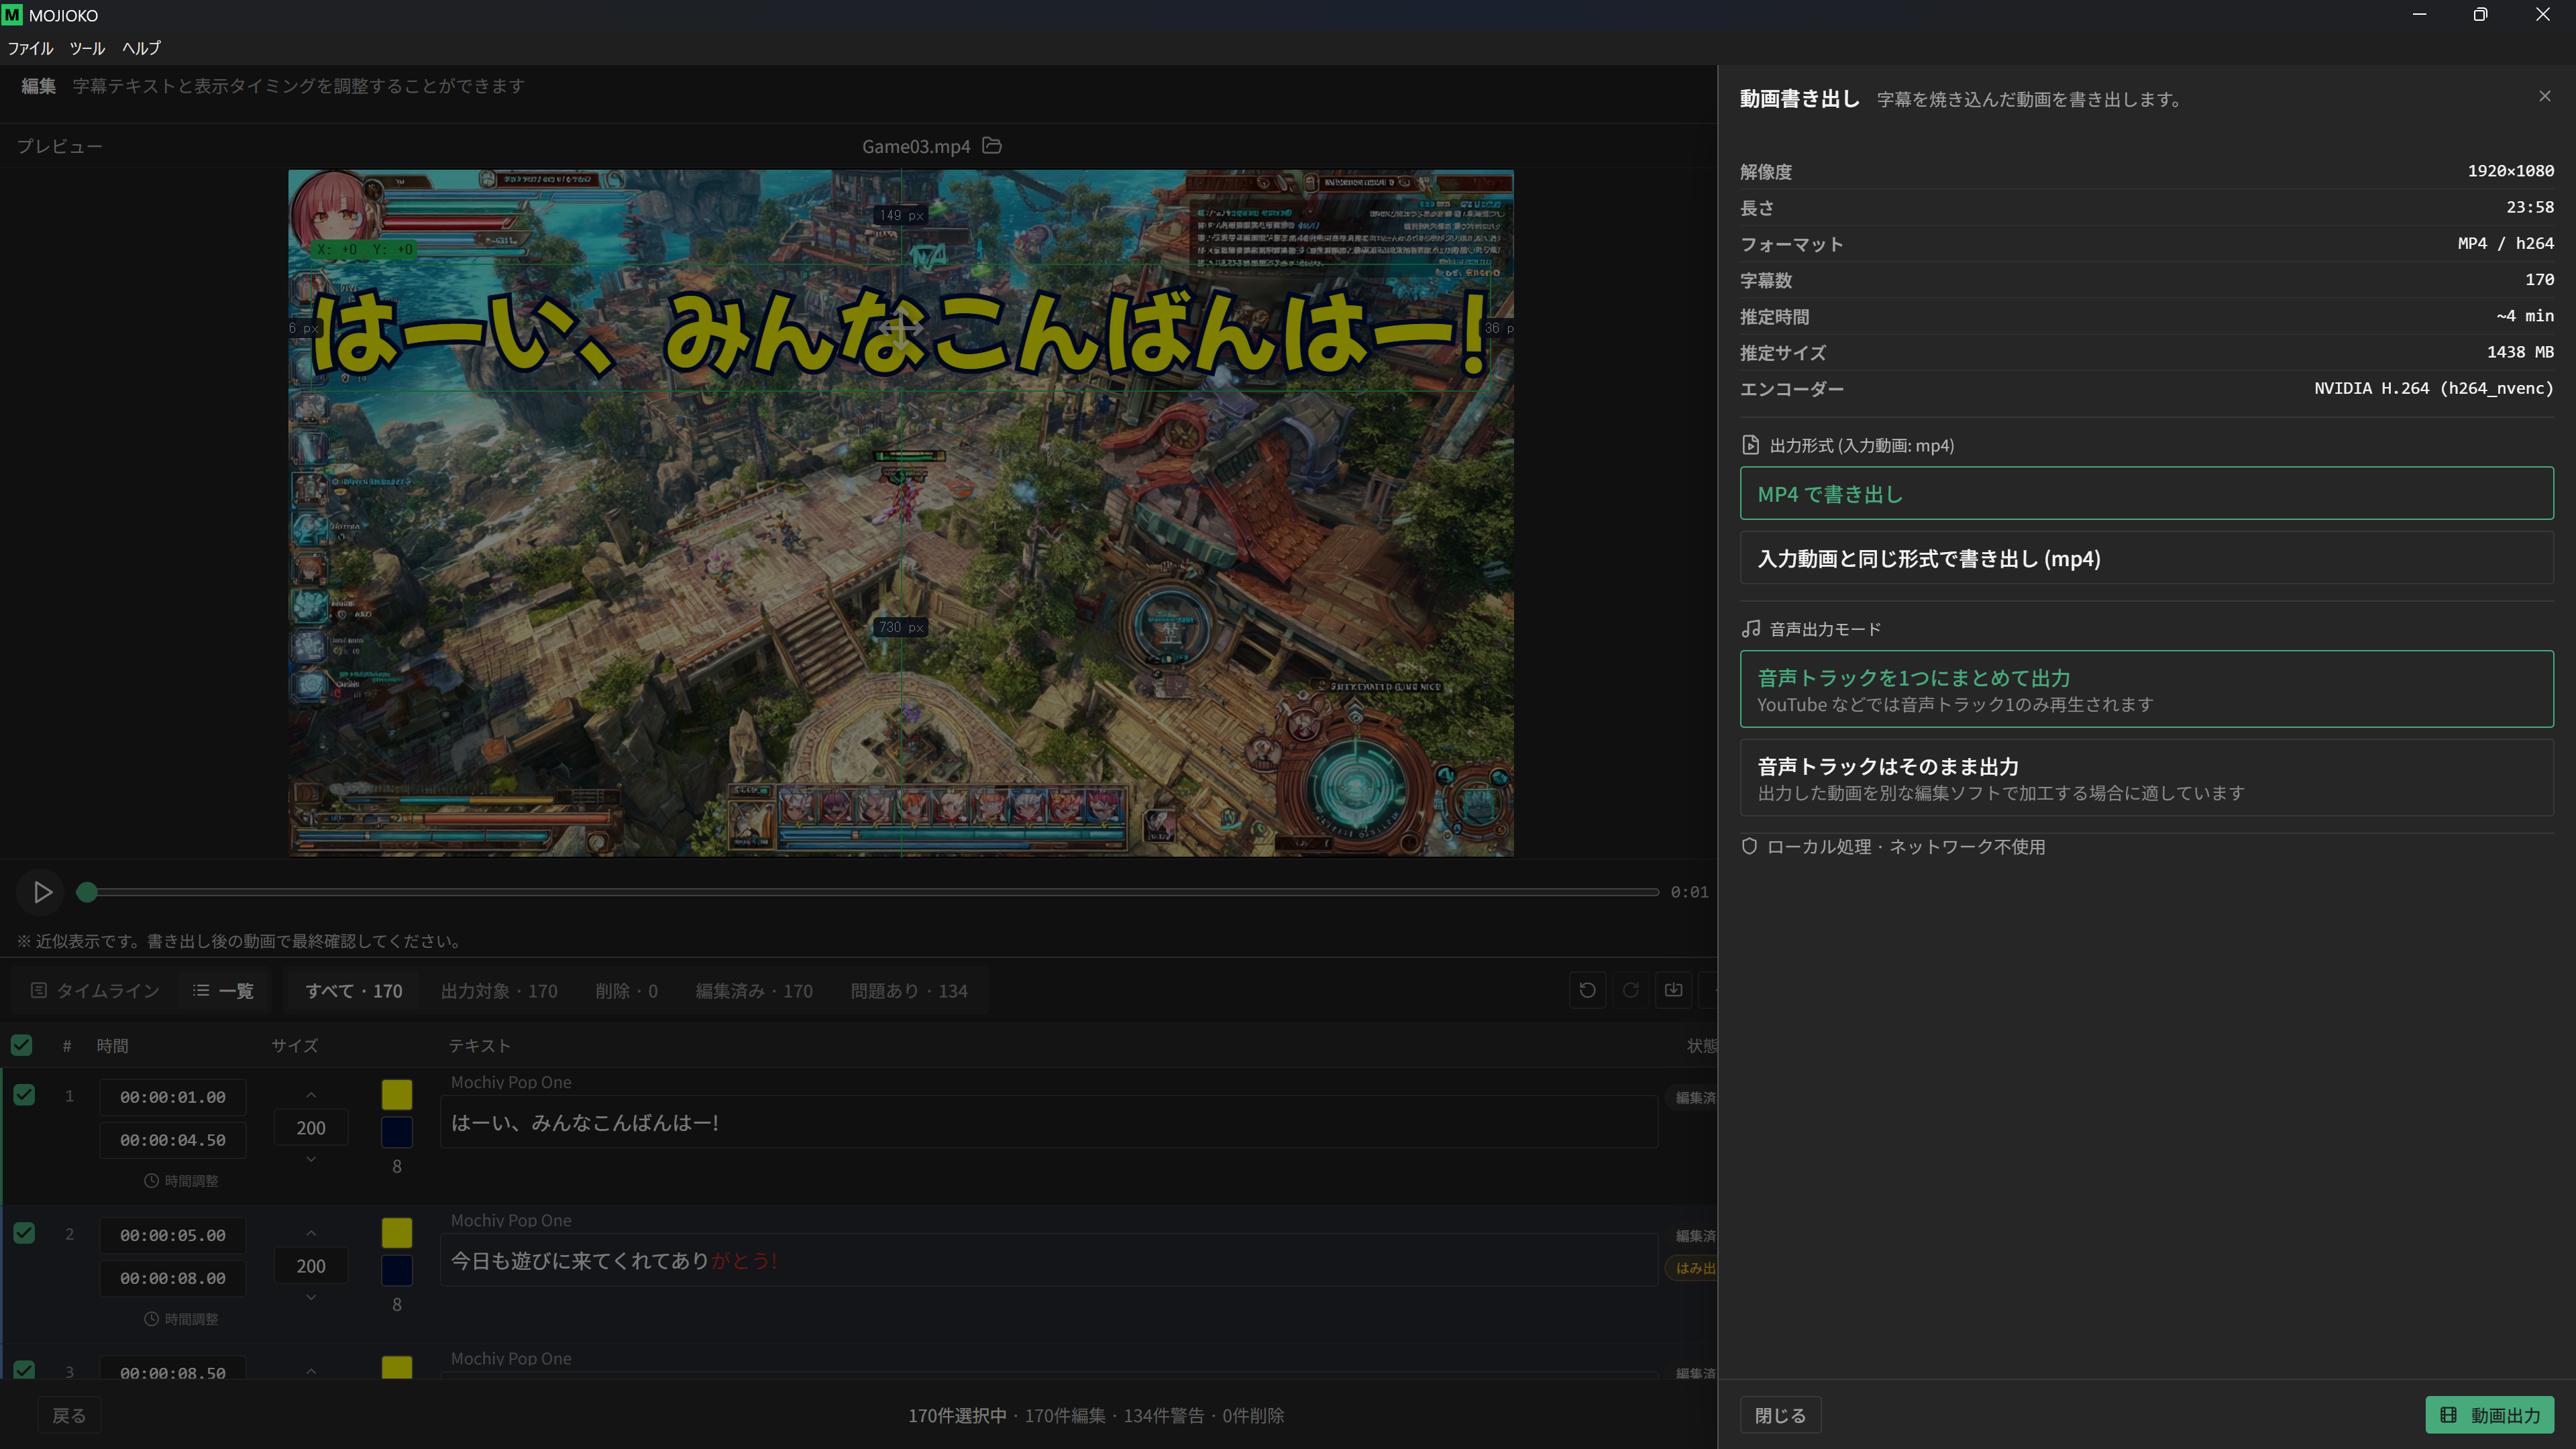Decrease the size of subtitle 1 with the down chevron
This screenshot has width=2576, height=1449.
tap(311, 1159)
